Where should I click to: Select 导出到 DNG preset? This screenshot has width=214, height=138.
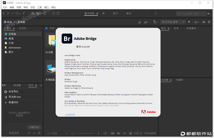(22, 97)
